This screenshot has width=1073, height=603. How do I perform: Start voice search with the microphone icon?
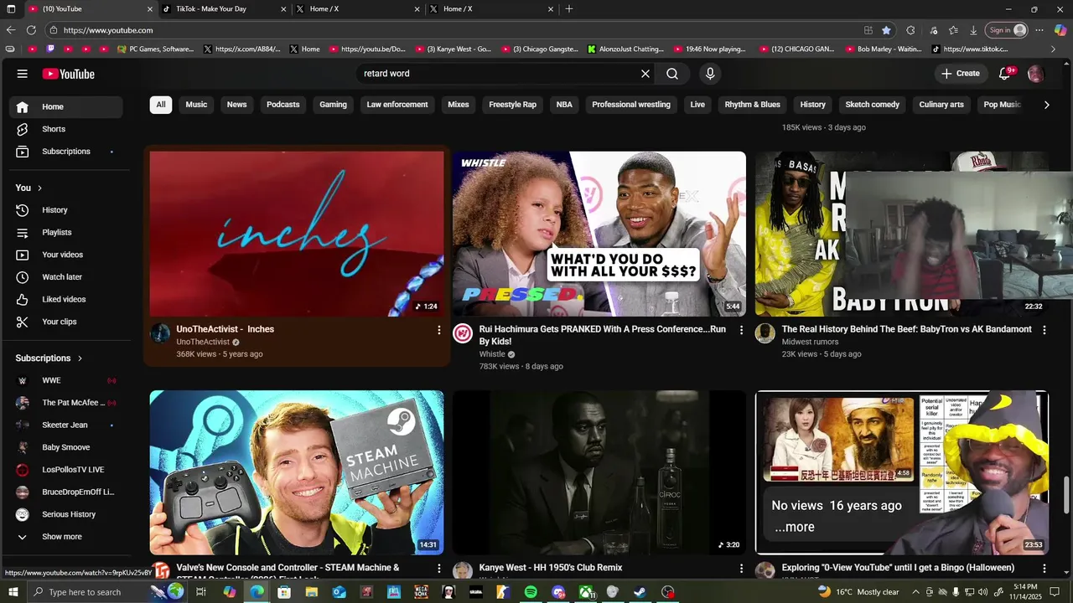(710, 74)
